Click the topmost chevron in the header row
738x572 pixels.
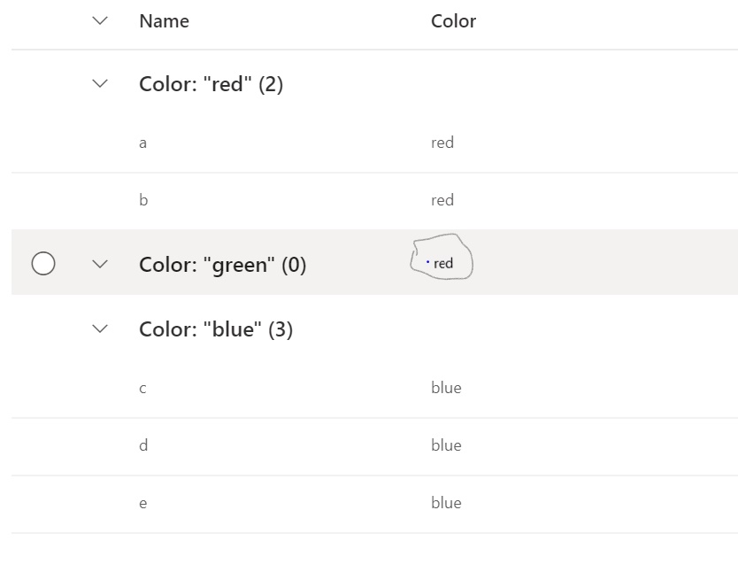click(x=99, y=20)
